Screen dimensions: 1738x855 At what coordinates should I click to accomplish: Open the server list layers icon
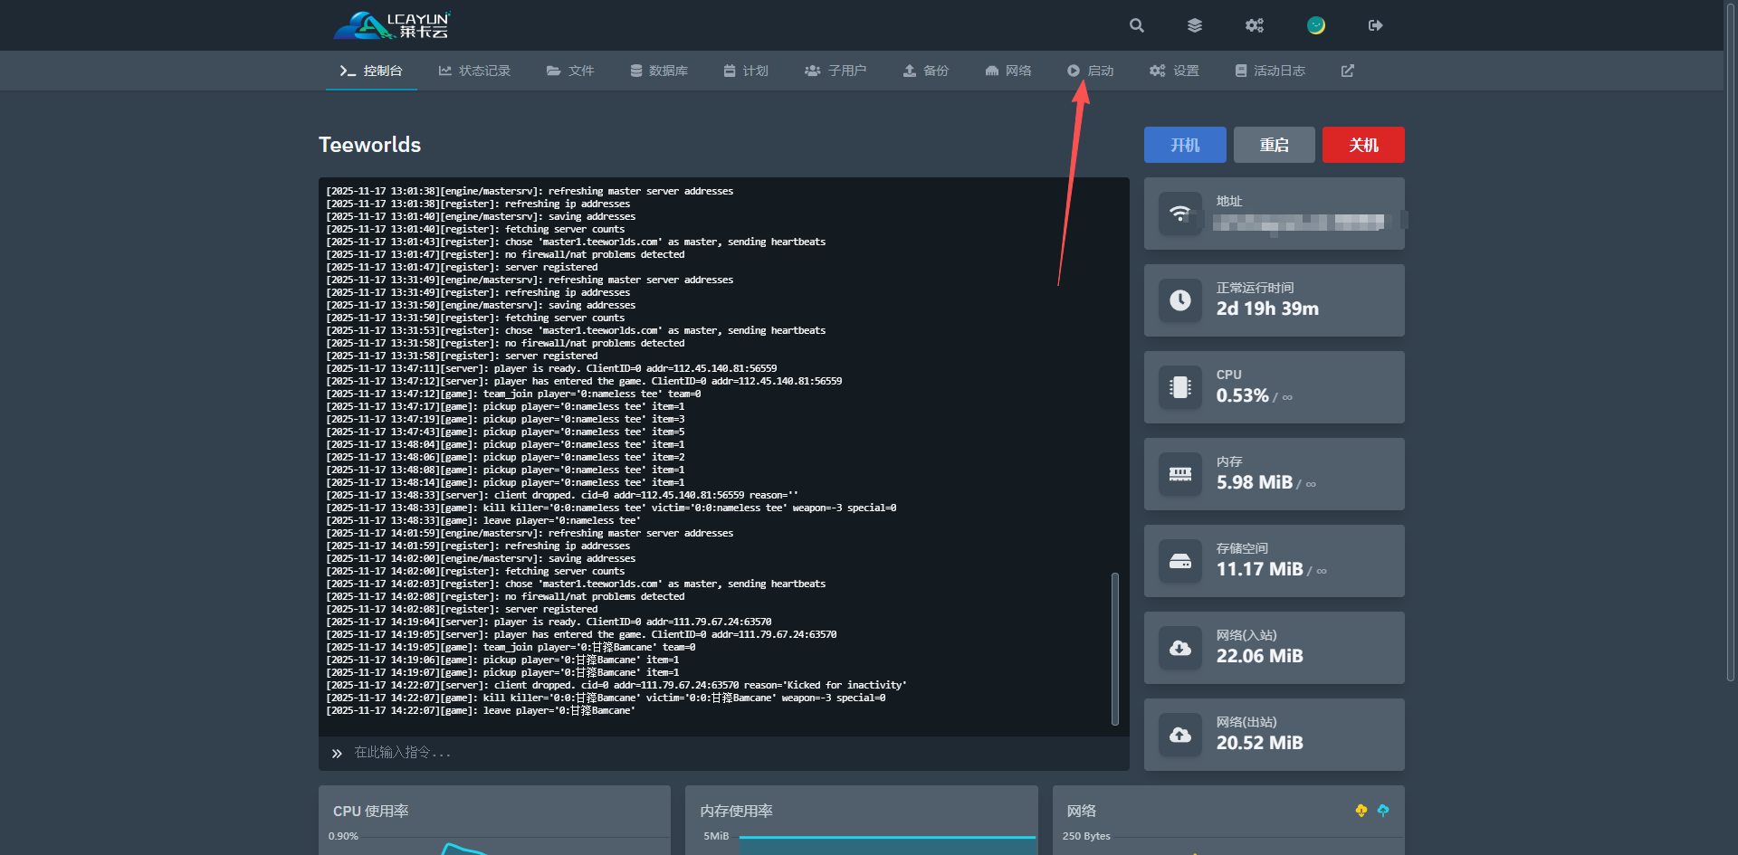point(1195,25)
